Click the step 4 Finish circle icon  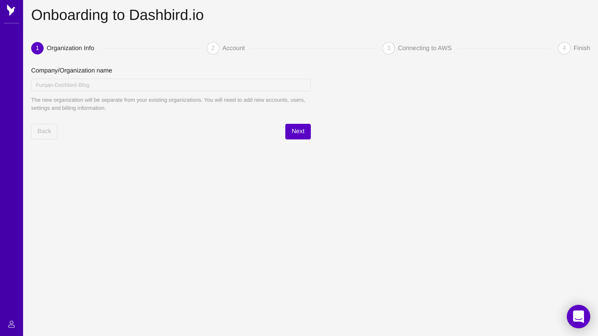[564, 48]
